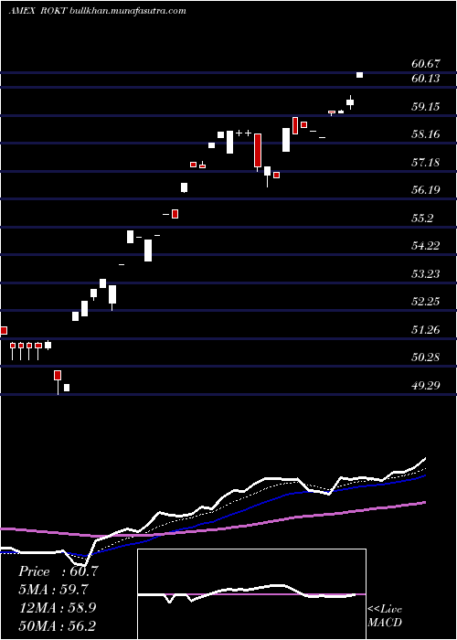This screenshot has height=640, width=457.
Task: Click the 60.67 price level label
Action: pyautogui.click(x=426, y=64)
